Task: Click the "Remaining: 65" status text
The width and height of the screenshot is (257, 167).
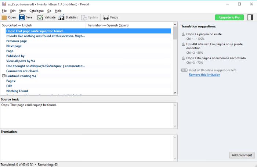Action: pyautogui.click(x=48, y=164)
